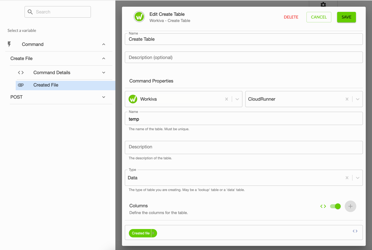Click the Command Details row label
372x250 pixels.
(52, 73)
